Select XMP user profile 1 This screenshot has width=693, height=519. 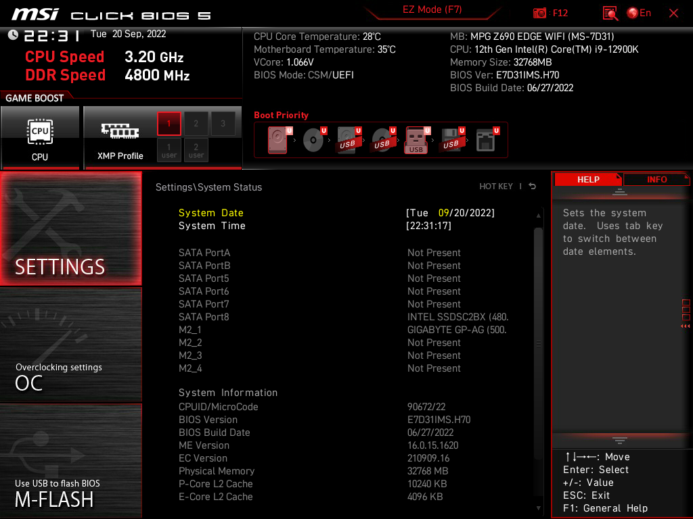point(169,150)
